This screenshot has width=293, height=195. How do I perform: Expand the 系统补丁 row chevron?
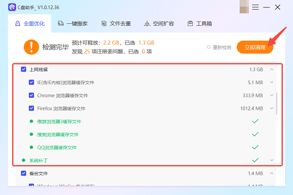pyautogui.click(x=272, y=160)
